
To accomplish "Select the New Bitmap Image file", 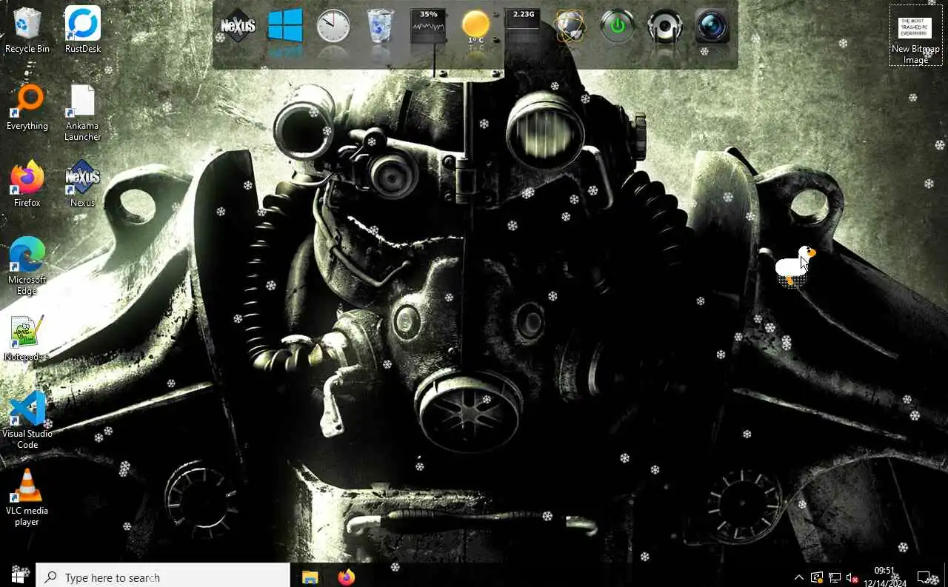I will click(915, 36).
